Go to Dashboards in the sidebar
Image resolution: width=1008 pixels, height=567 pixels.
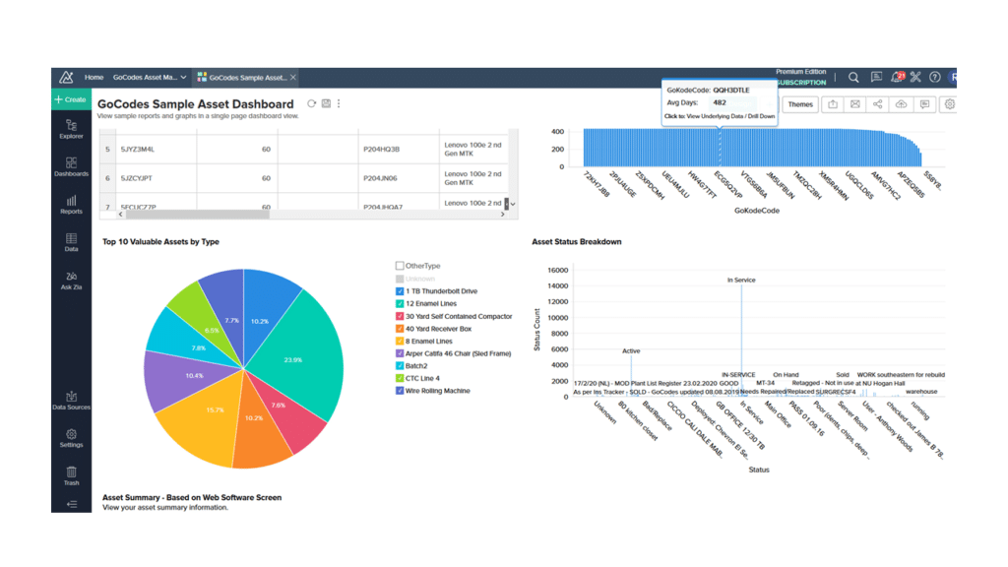71,166
